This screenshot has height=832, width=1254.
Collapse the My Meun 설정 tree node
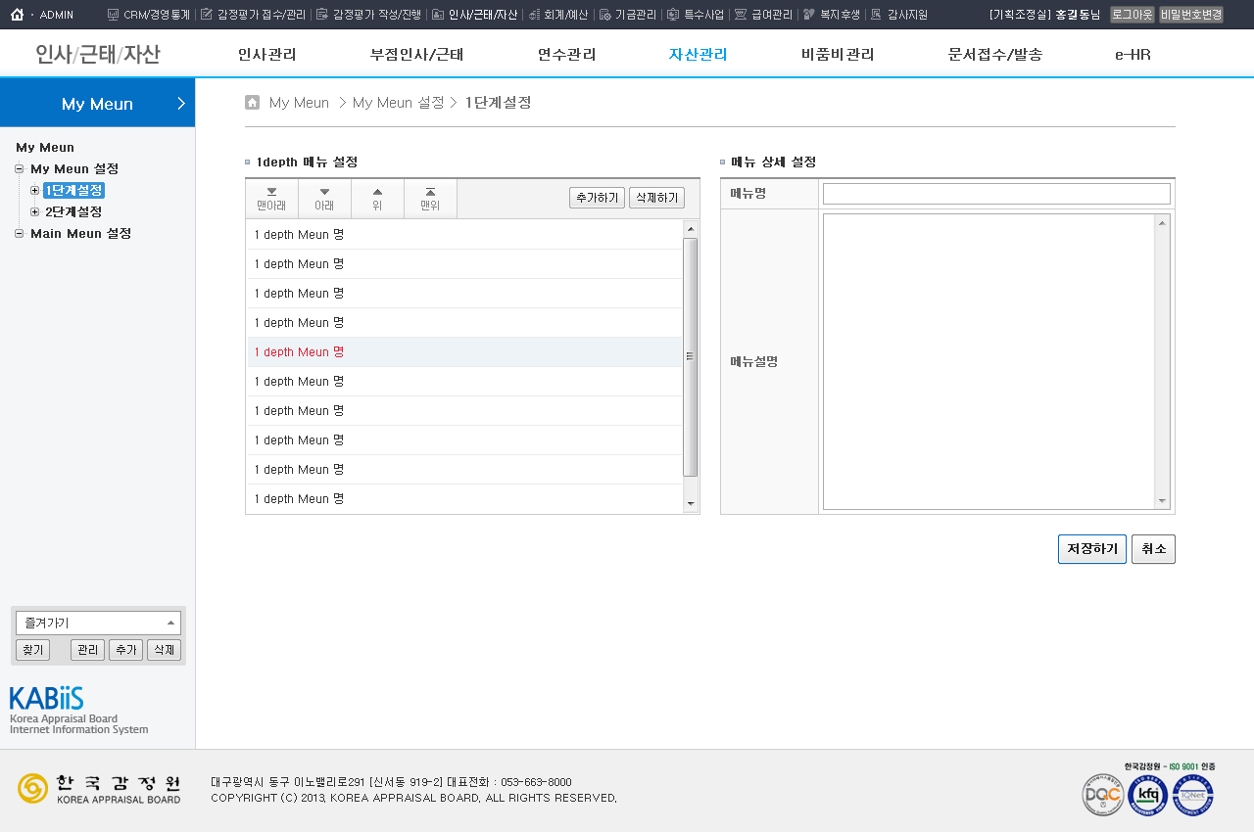(20, 168)
